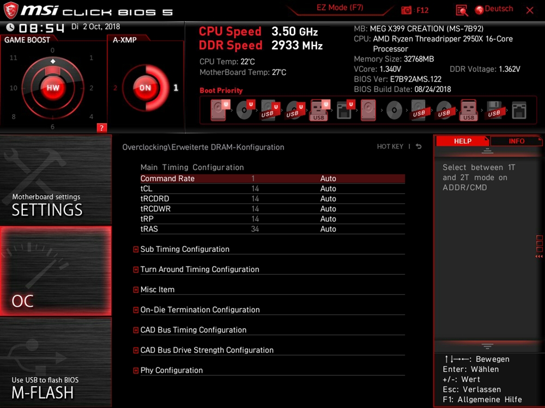Click the 08:54 system time
Image resolution: width=545 pixels, height=408 pixels.
pyautogui.click(x=41, y=28)
